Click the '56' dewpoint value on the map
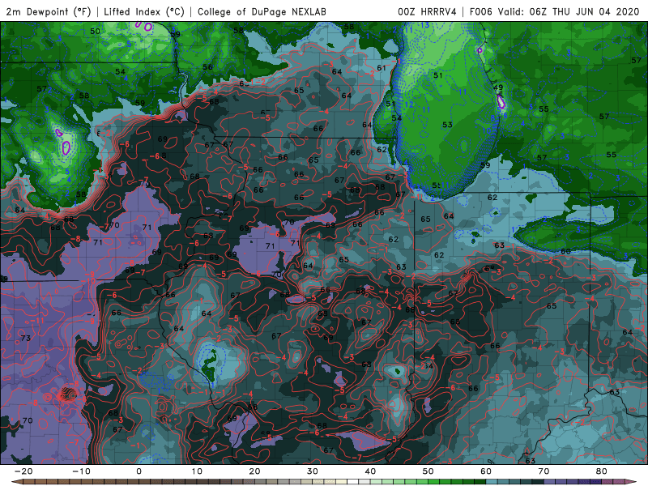Viewport: 648px width, 486px height. coord(207,67)
